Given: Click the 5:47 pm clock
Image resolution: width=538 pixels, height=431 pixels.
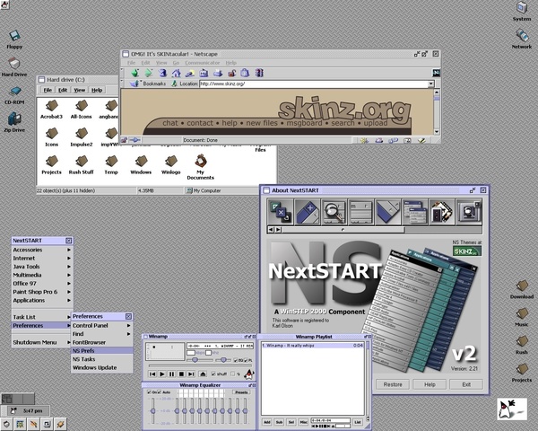Looking at the screenshot, I should 33,410.
